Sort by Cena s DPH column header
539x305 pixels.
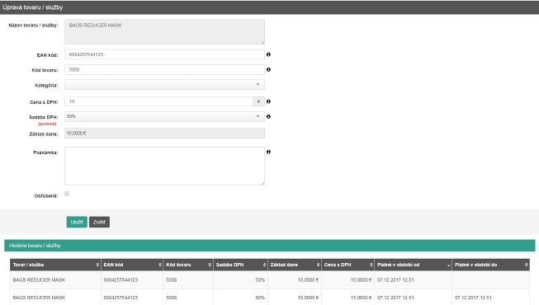(x=348, y=265)
